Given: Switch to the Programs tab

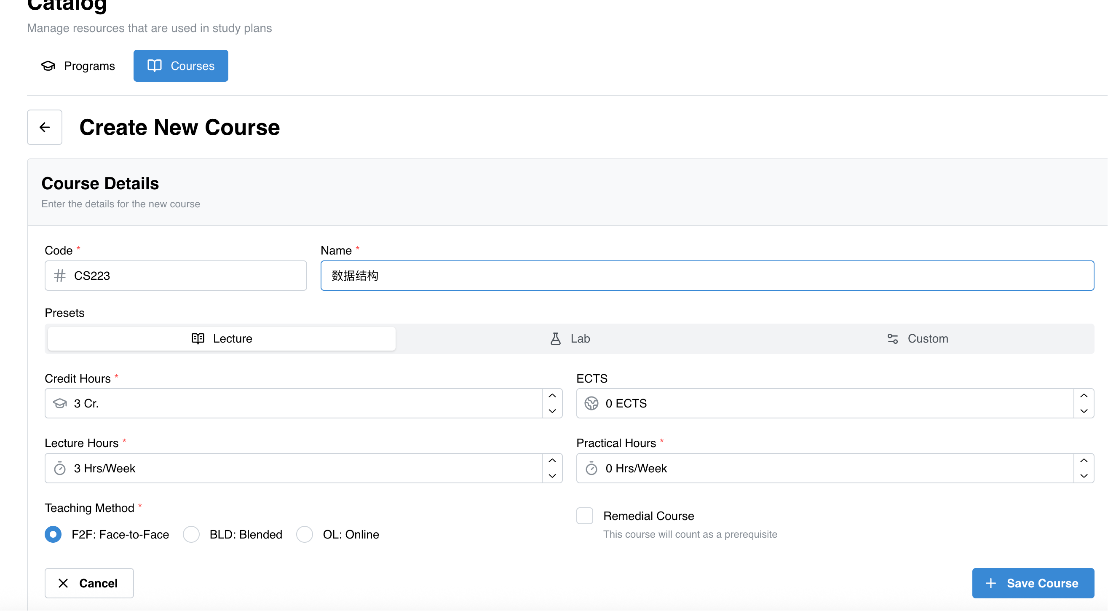Looking at the screenshot, I should [x=78, y=66].
